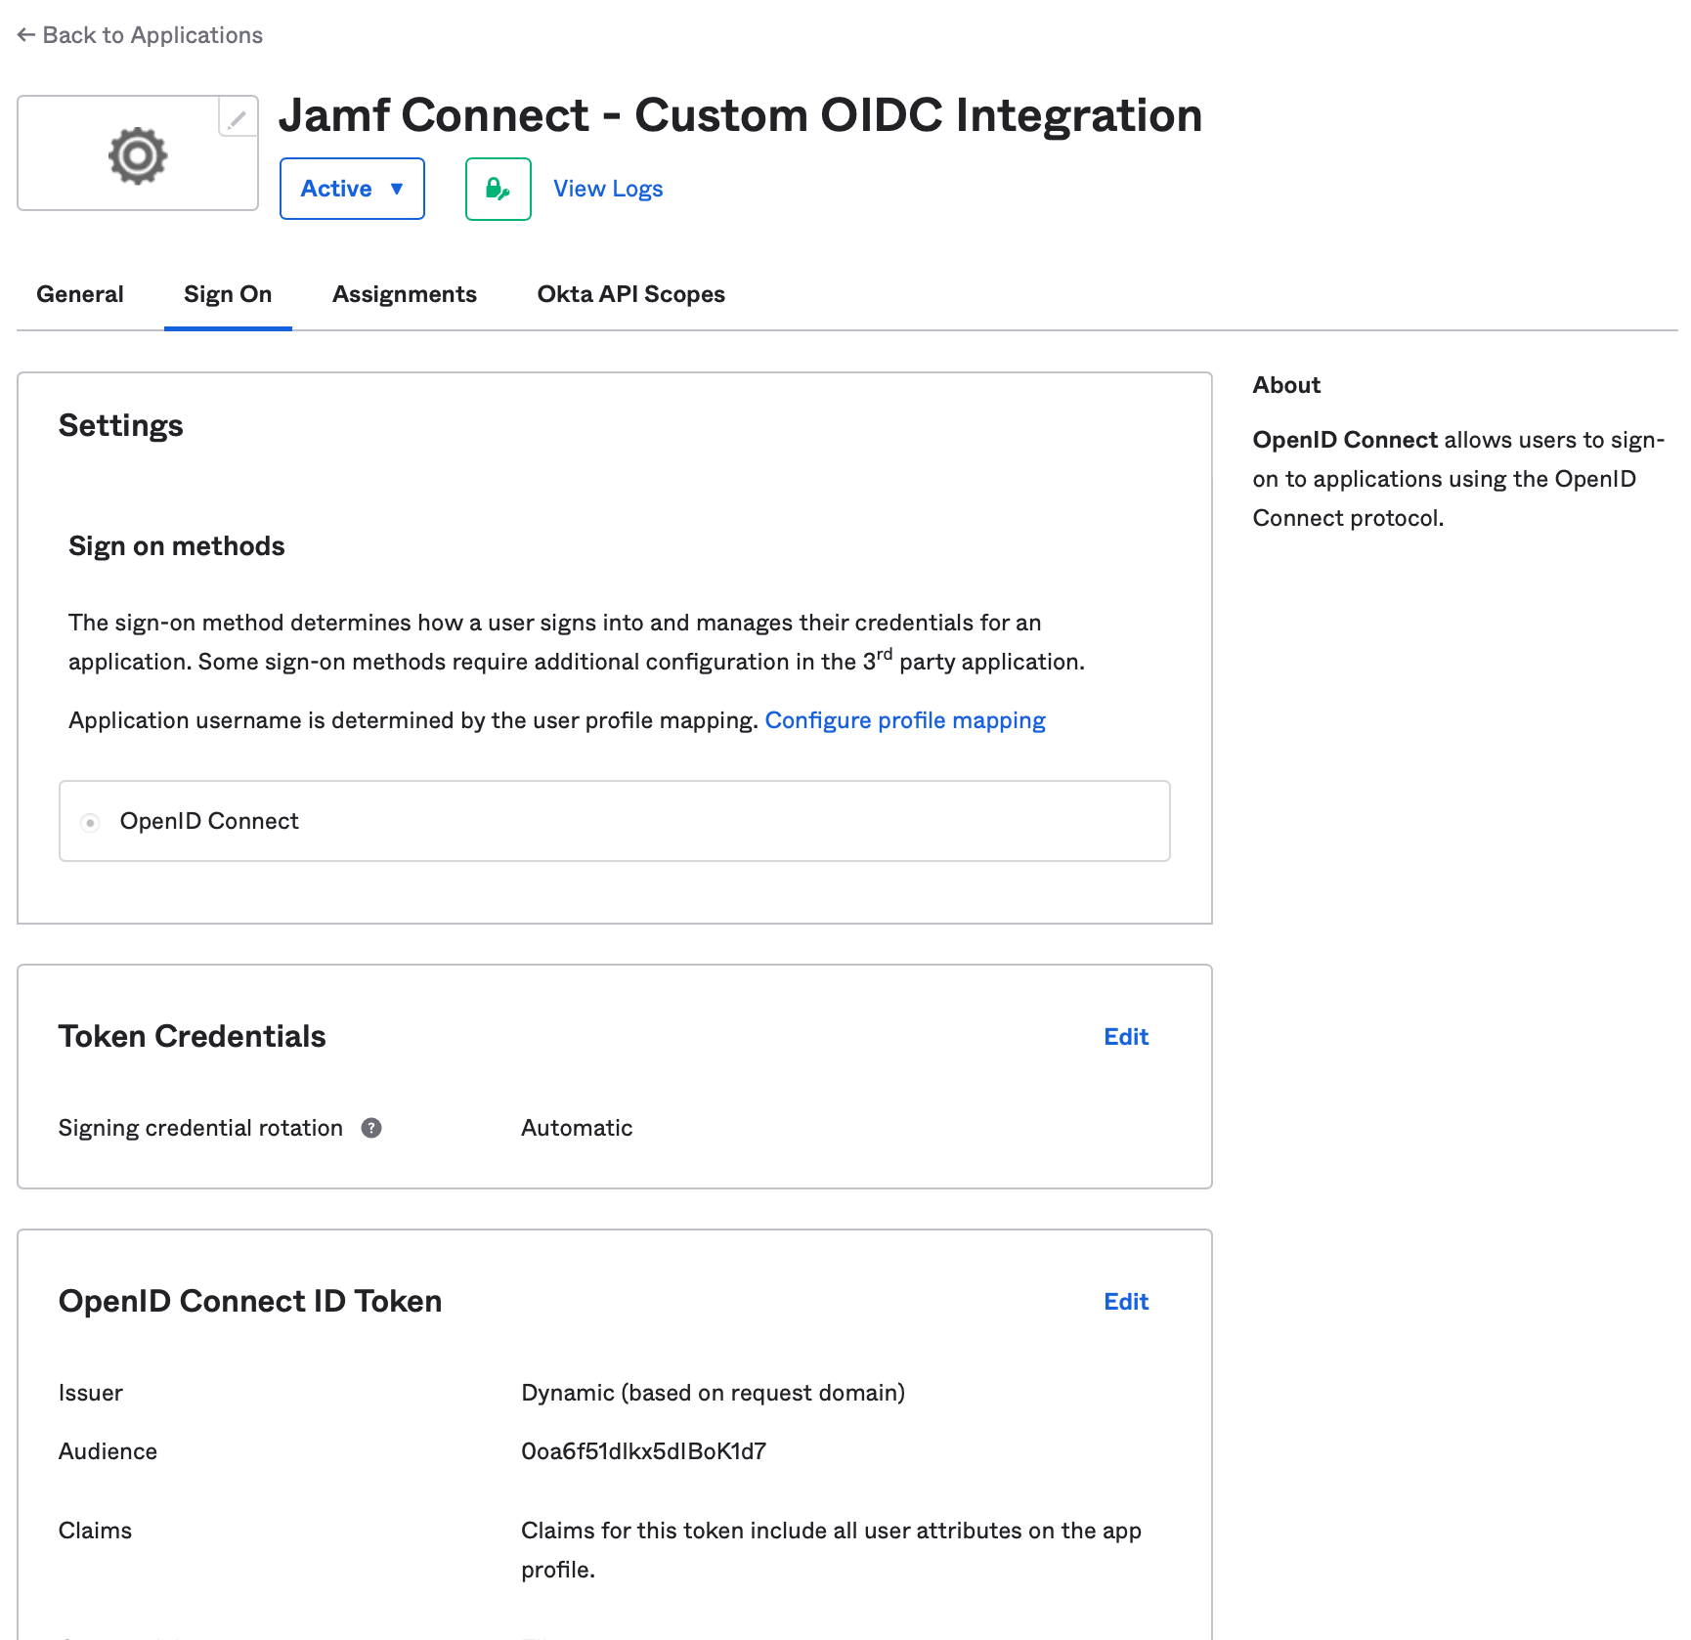
Task: Click the Active dropdown arrow triangle
Action: [x=397, y=189]
